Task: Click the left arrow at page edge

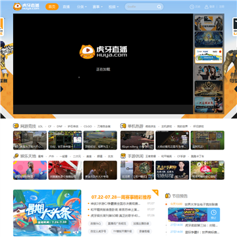Action: point(1,89)
